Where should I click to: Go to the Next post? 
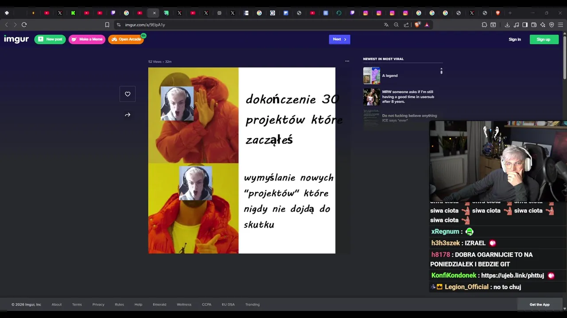(339, 39)
